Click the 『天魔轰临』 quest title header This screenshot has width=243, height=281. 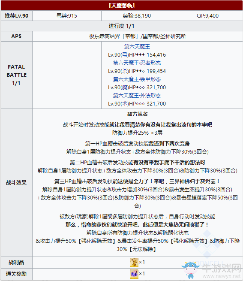[122, 6]
